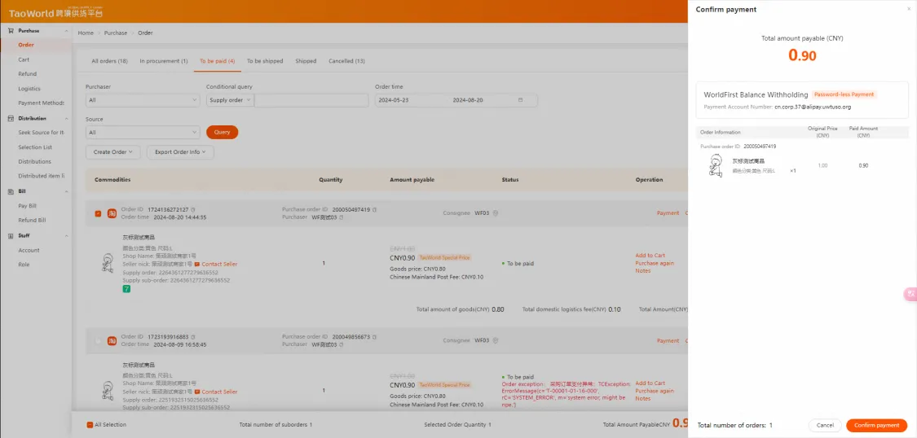Open Payment Methods in the sidebar
917x438 pixels.
coord(41,103)
